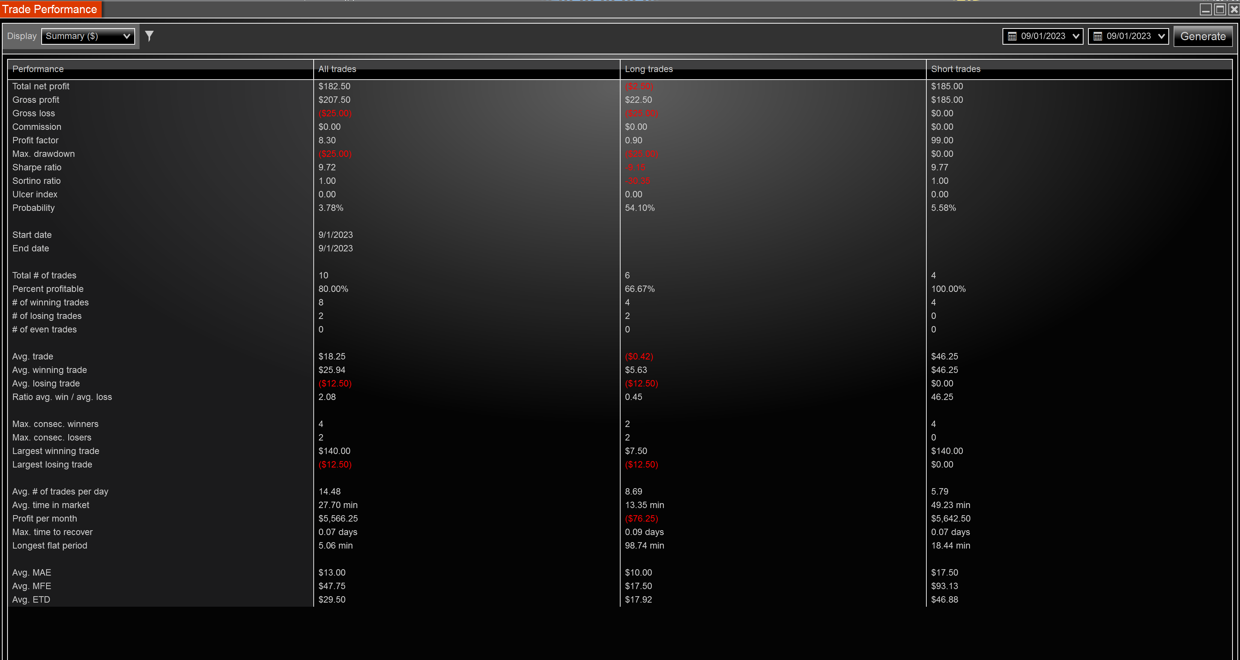
Task: Select the Percent profitable row label
Action: click(48, 289)
